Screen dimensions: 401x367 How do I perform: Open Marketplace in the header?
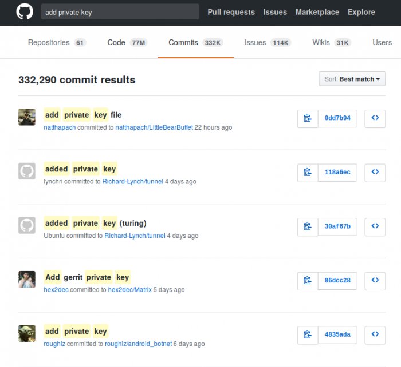point(317,12)
